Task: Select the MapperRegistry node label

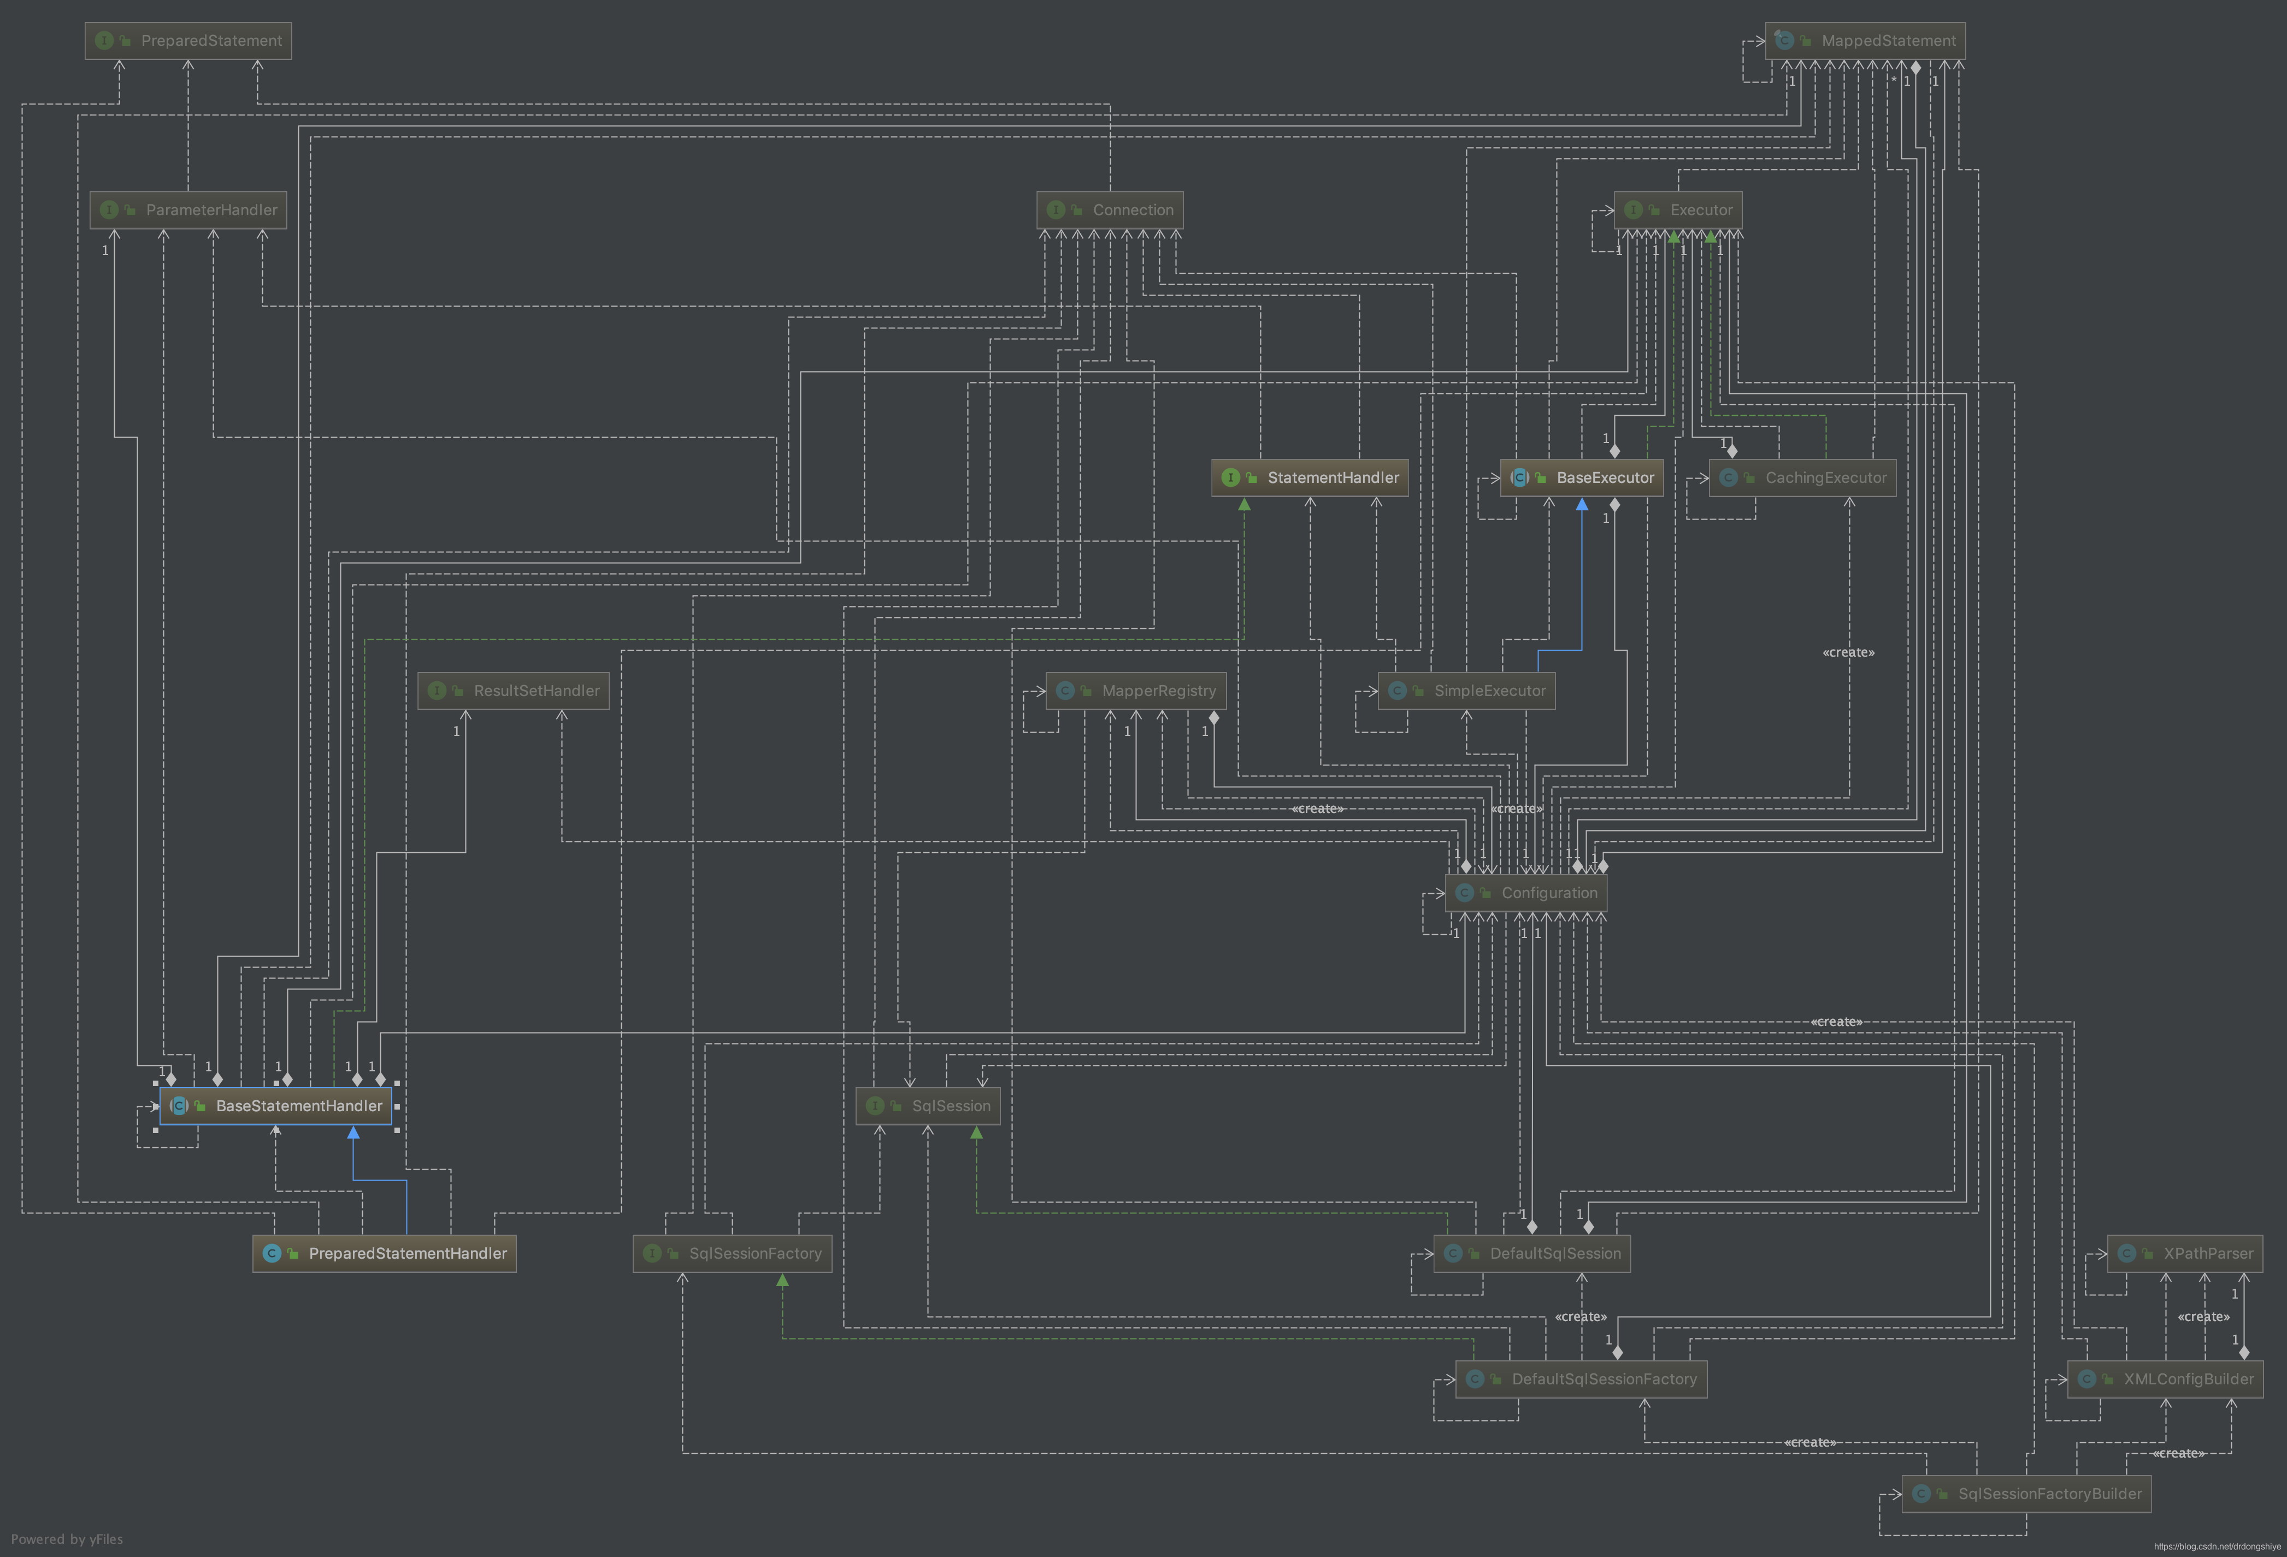Action: click(1159, 691)
